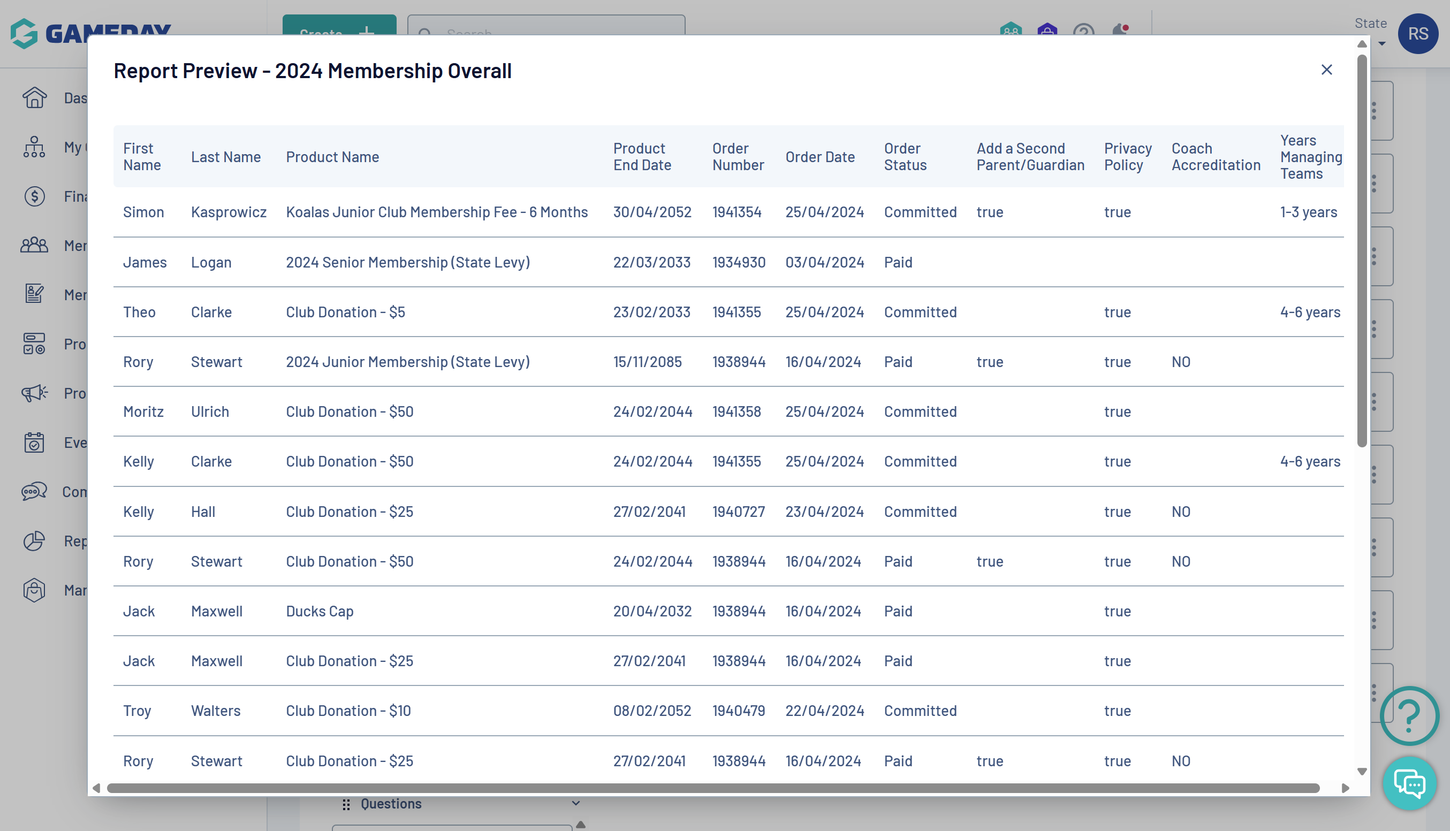Open the Marketplace shopping bag icon
Screen dimensions: 1450x831
[34, 590]
